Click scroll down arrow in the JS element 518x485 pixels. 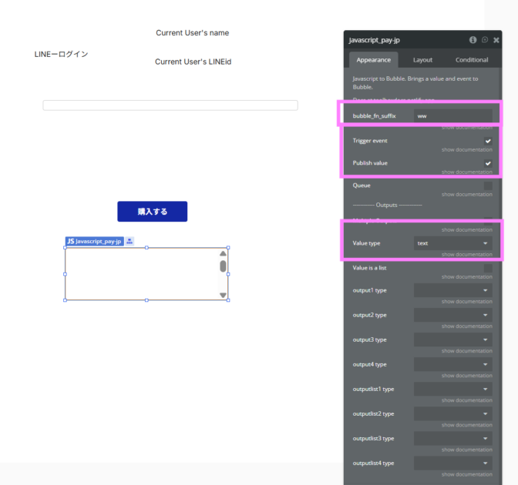[223, 295]
